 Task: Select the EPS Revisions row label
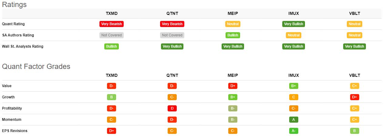pos(15,131)
